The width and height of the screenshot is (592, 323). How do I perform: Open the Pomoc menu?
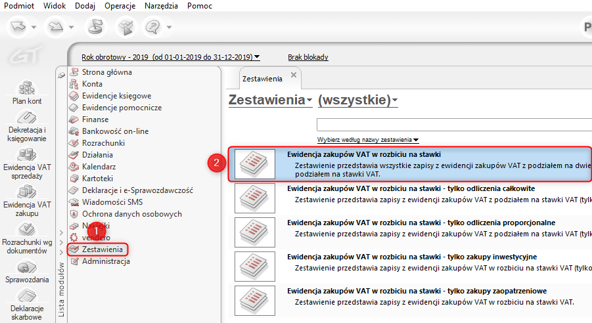coord(200,6)
